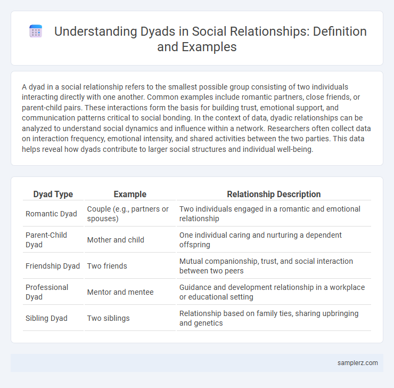394x388 pixels.
Task: Click the 'Couple (e.g., partners or spouses)' cell
Action: 130,214
